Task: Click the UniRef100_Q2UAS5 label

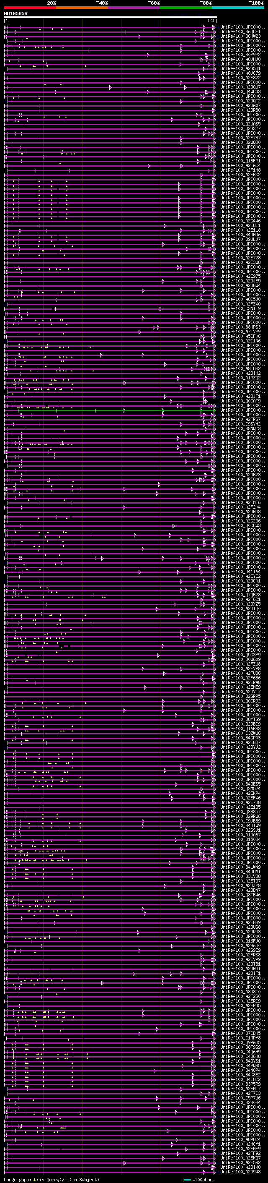Action: 240,124
